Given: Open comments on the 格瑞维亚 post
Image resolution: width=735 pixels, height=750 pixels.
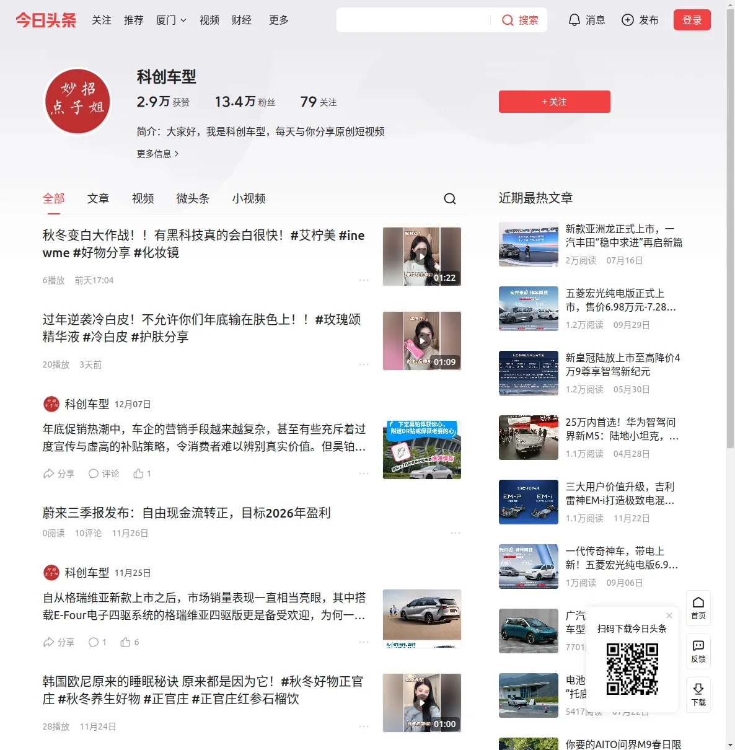Looking at the screenshot, I should tap(97, 642).
